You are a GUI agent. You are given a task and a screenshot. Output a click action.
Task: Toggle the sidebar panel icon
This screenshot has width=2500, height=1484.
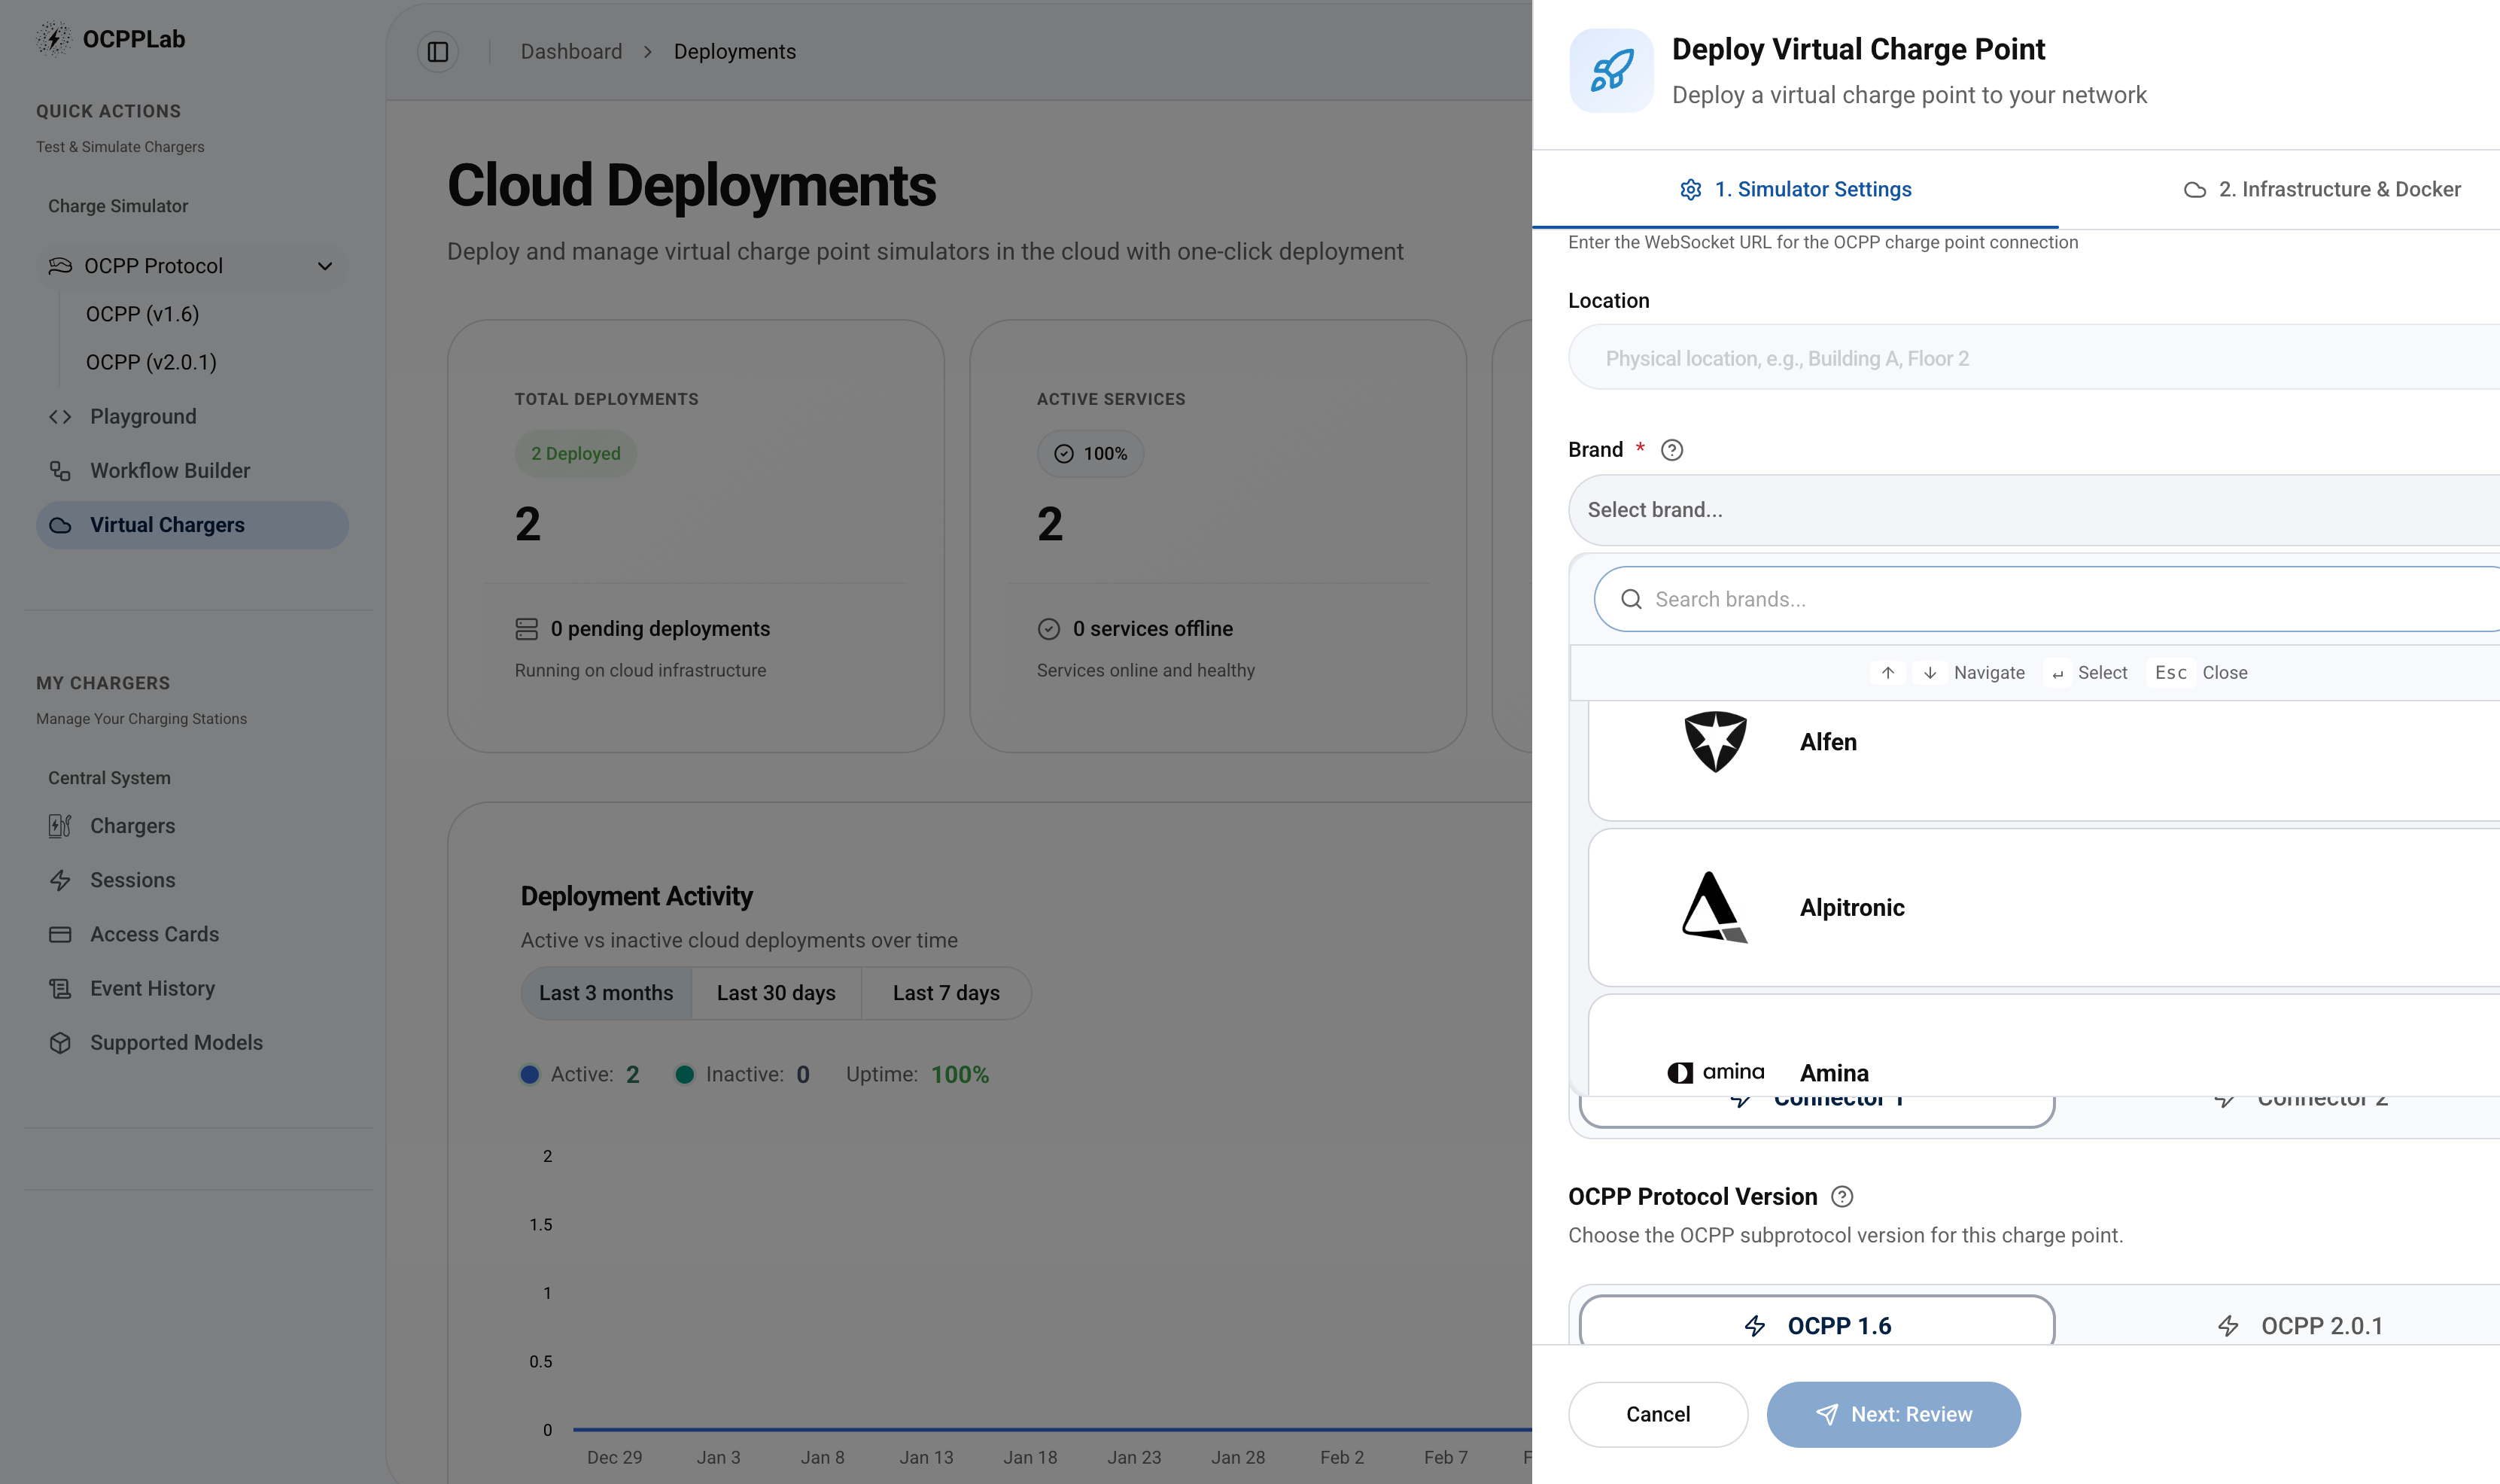(438, 52)
